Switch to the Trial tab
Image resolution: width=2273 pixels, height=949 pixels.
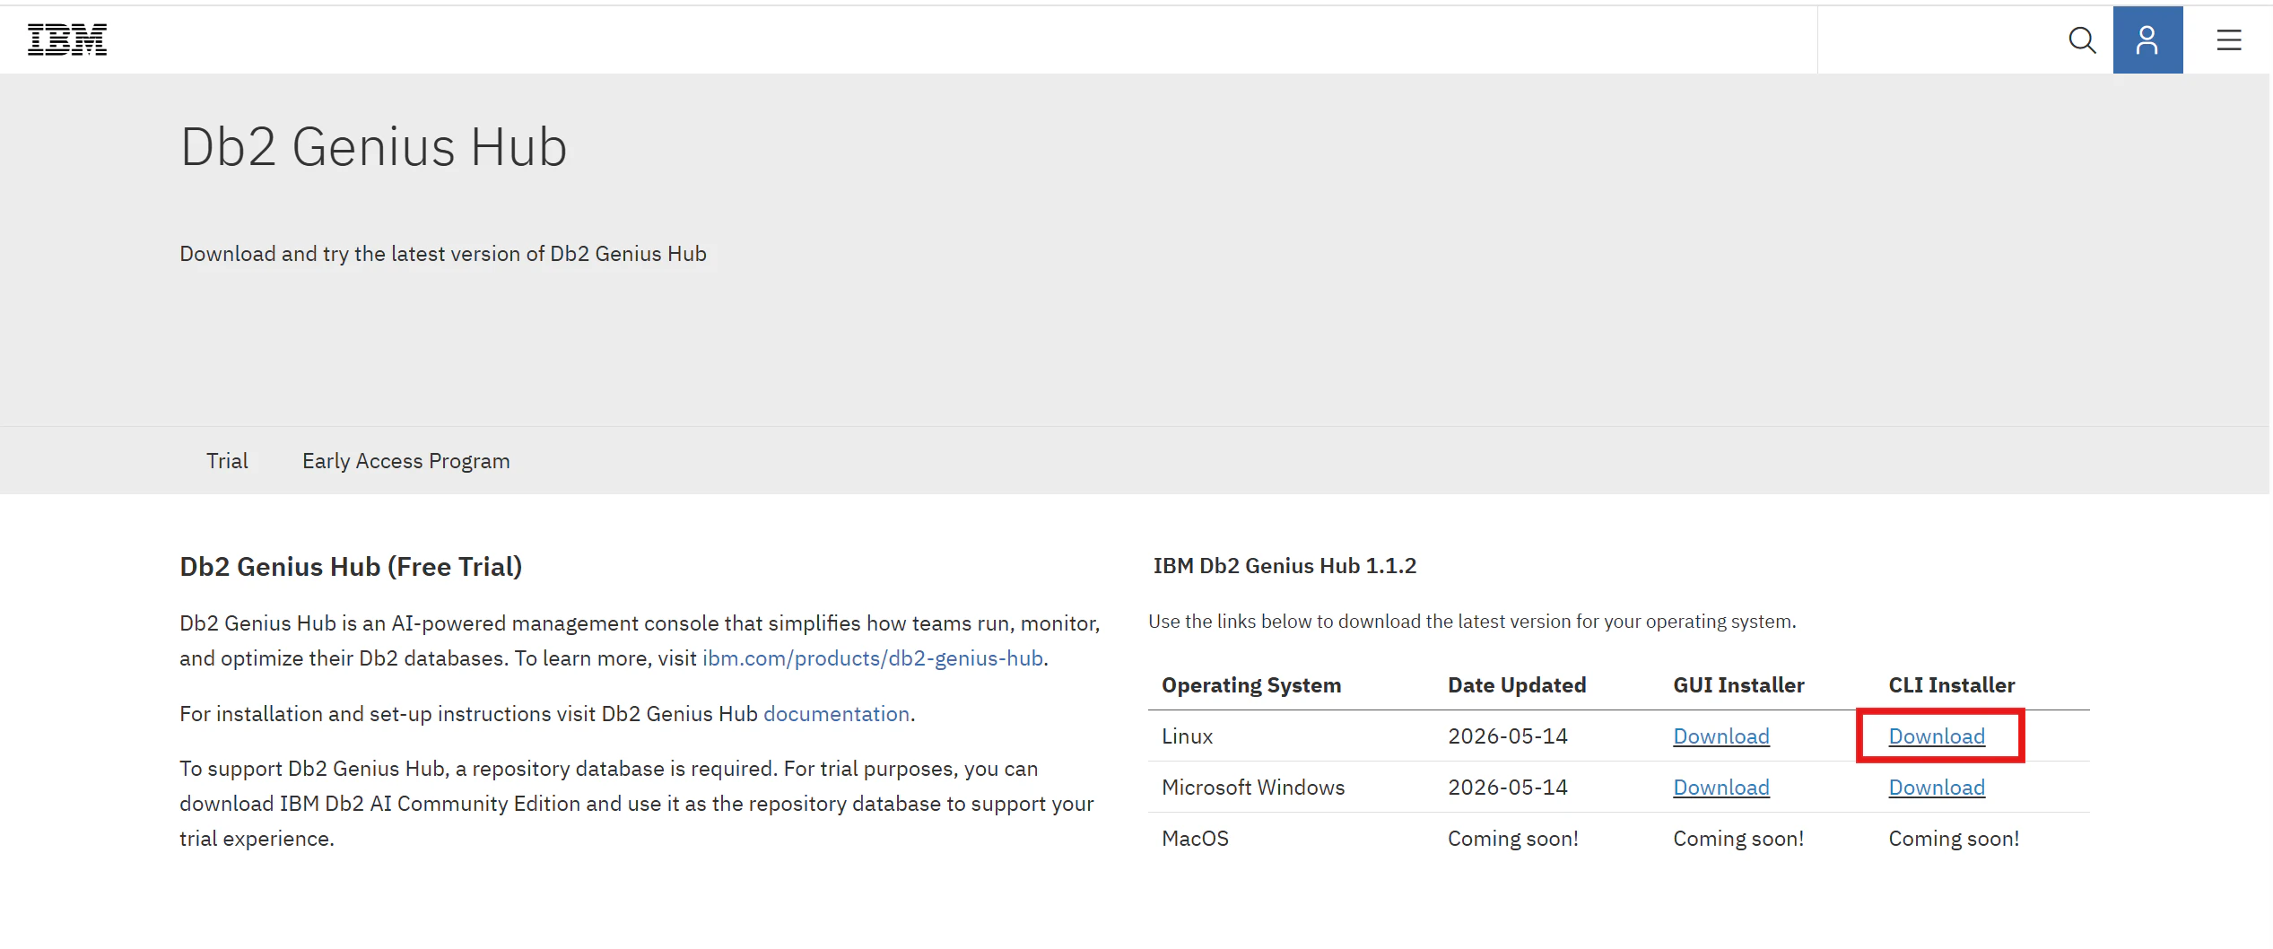point(227,461)
